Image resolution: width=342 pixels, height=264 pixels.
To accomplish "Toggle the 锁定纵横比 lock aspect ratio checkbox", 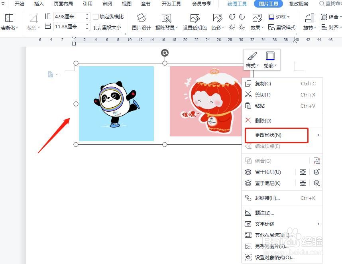I will pos(96,17).
